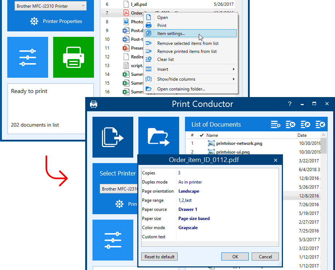Click the blue sliders settings icon
This screenshot has height=270, width=335.
pos(28,57)
